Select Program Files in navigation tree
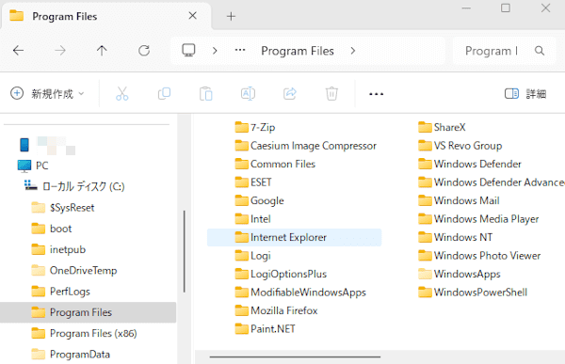 click(x=88, y=312)
